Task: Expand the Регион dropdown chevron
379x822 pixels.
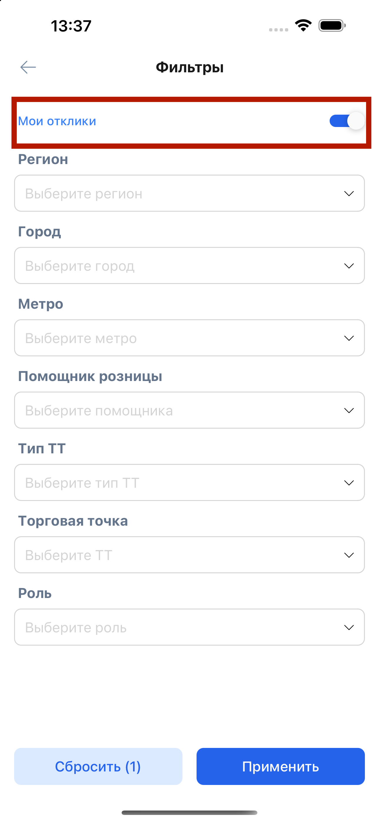Action: [x=349, y=193]
